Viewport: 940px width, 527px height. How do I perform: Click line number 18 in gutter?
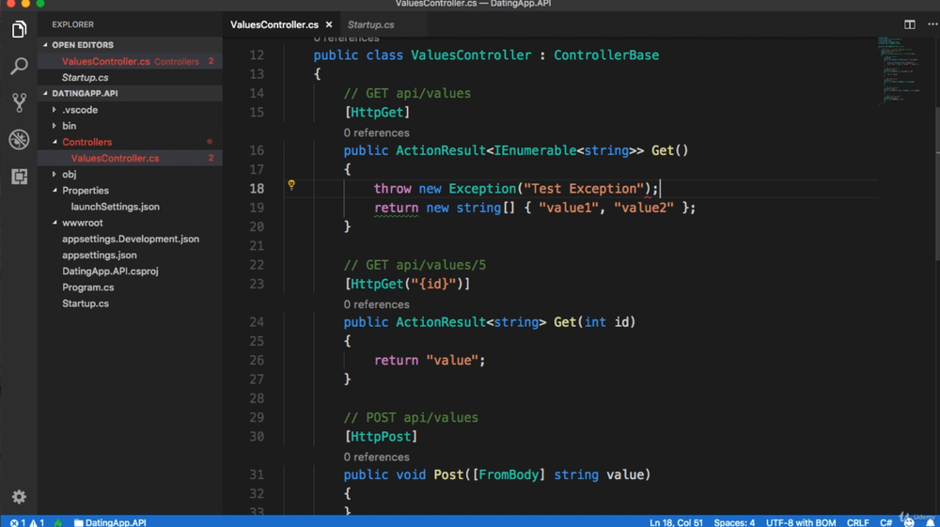257,189
